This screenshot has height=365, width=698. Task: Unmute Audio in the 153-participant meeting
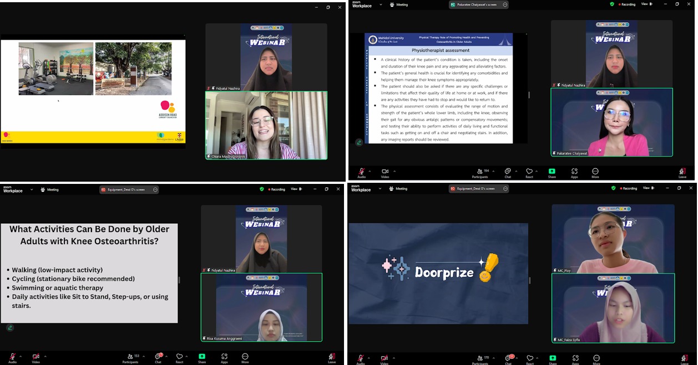coord(12,357)
